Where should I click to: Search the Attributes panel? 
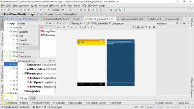[177, 23]
